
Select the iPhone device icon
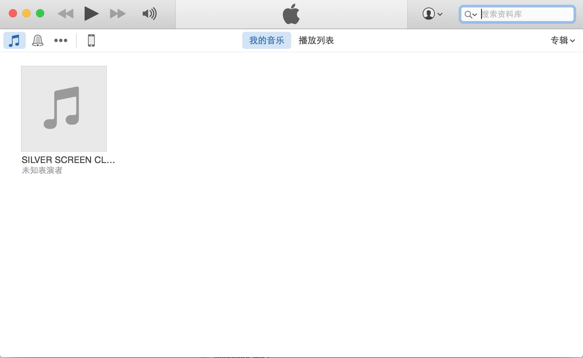pyautogui.click(x=91, y=40)
